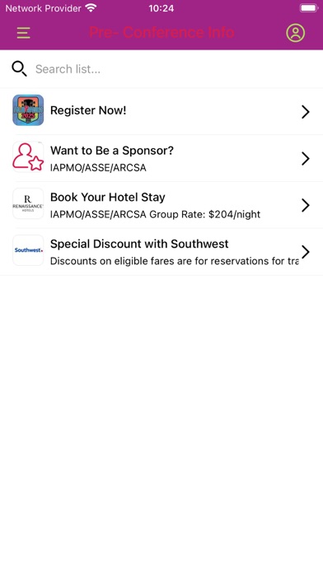Expand Want to Be a Sponsor chevron

[306, 158]
